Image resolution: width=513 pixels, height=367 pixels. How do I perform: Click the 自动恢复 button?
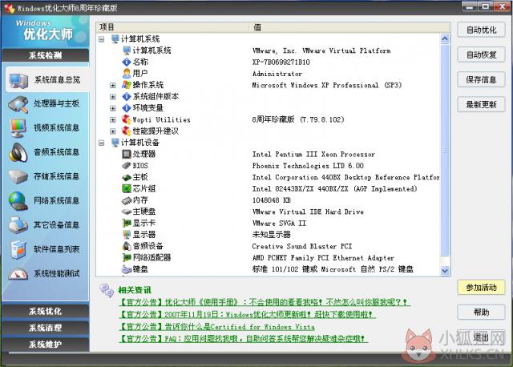(481, 54)
